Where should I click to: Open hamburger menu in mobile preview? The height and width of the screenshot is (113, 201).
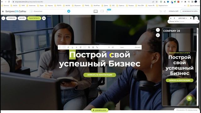195,31
